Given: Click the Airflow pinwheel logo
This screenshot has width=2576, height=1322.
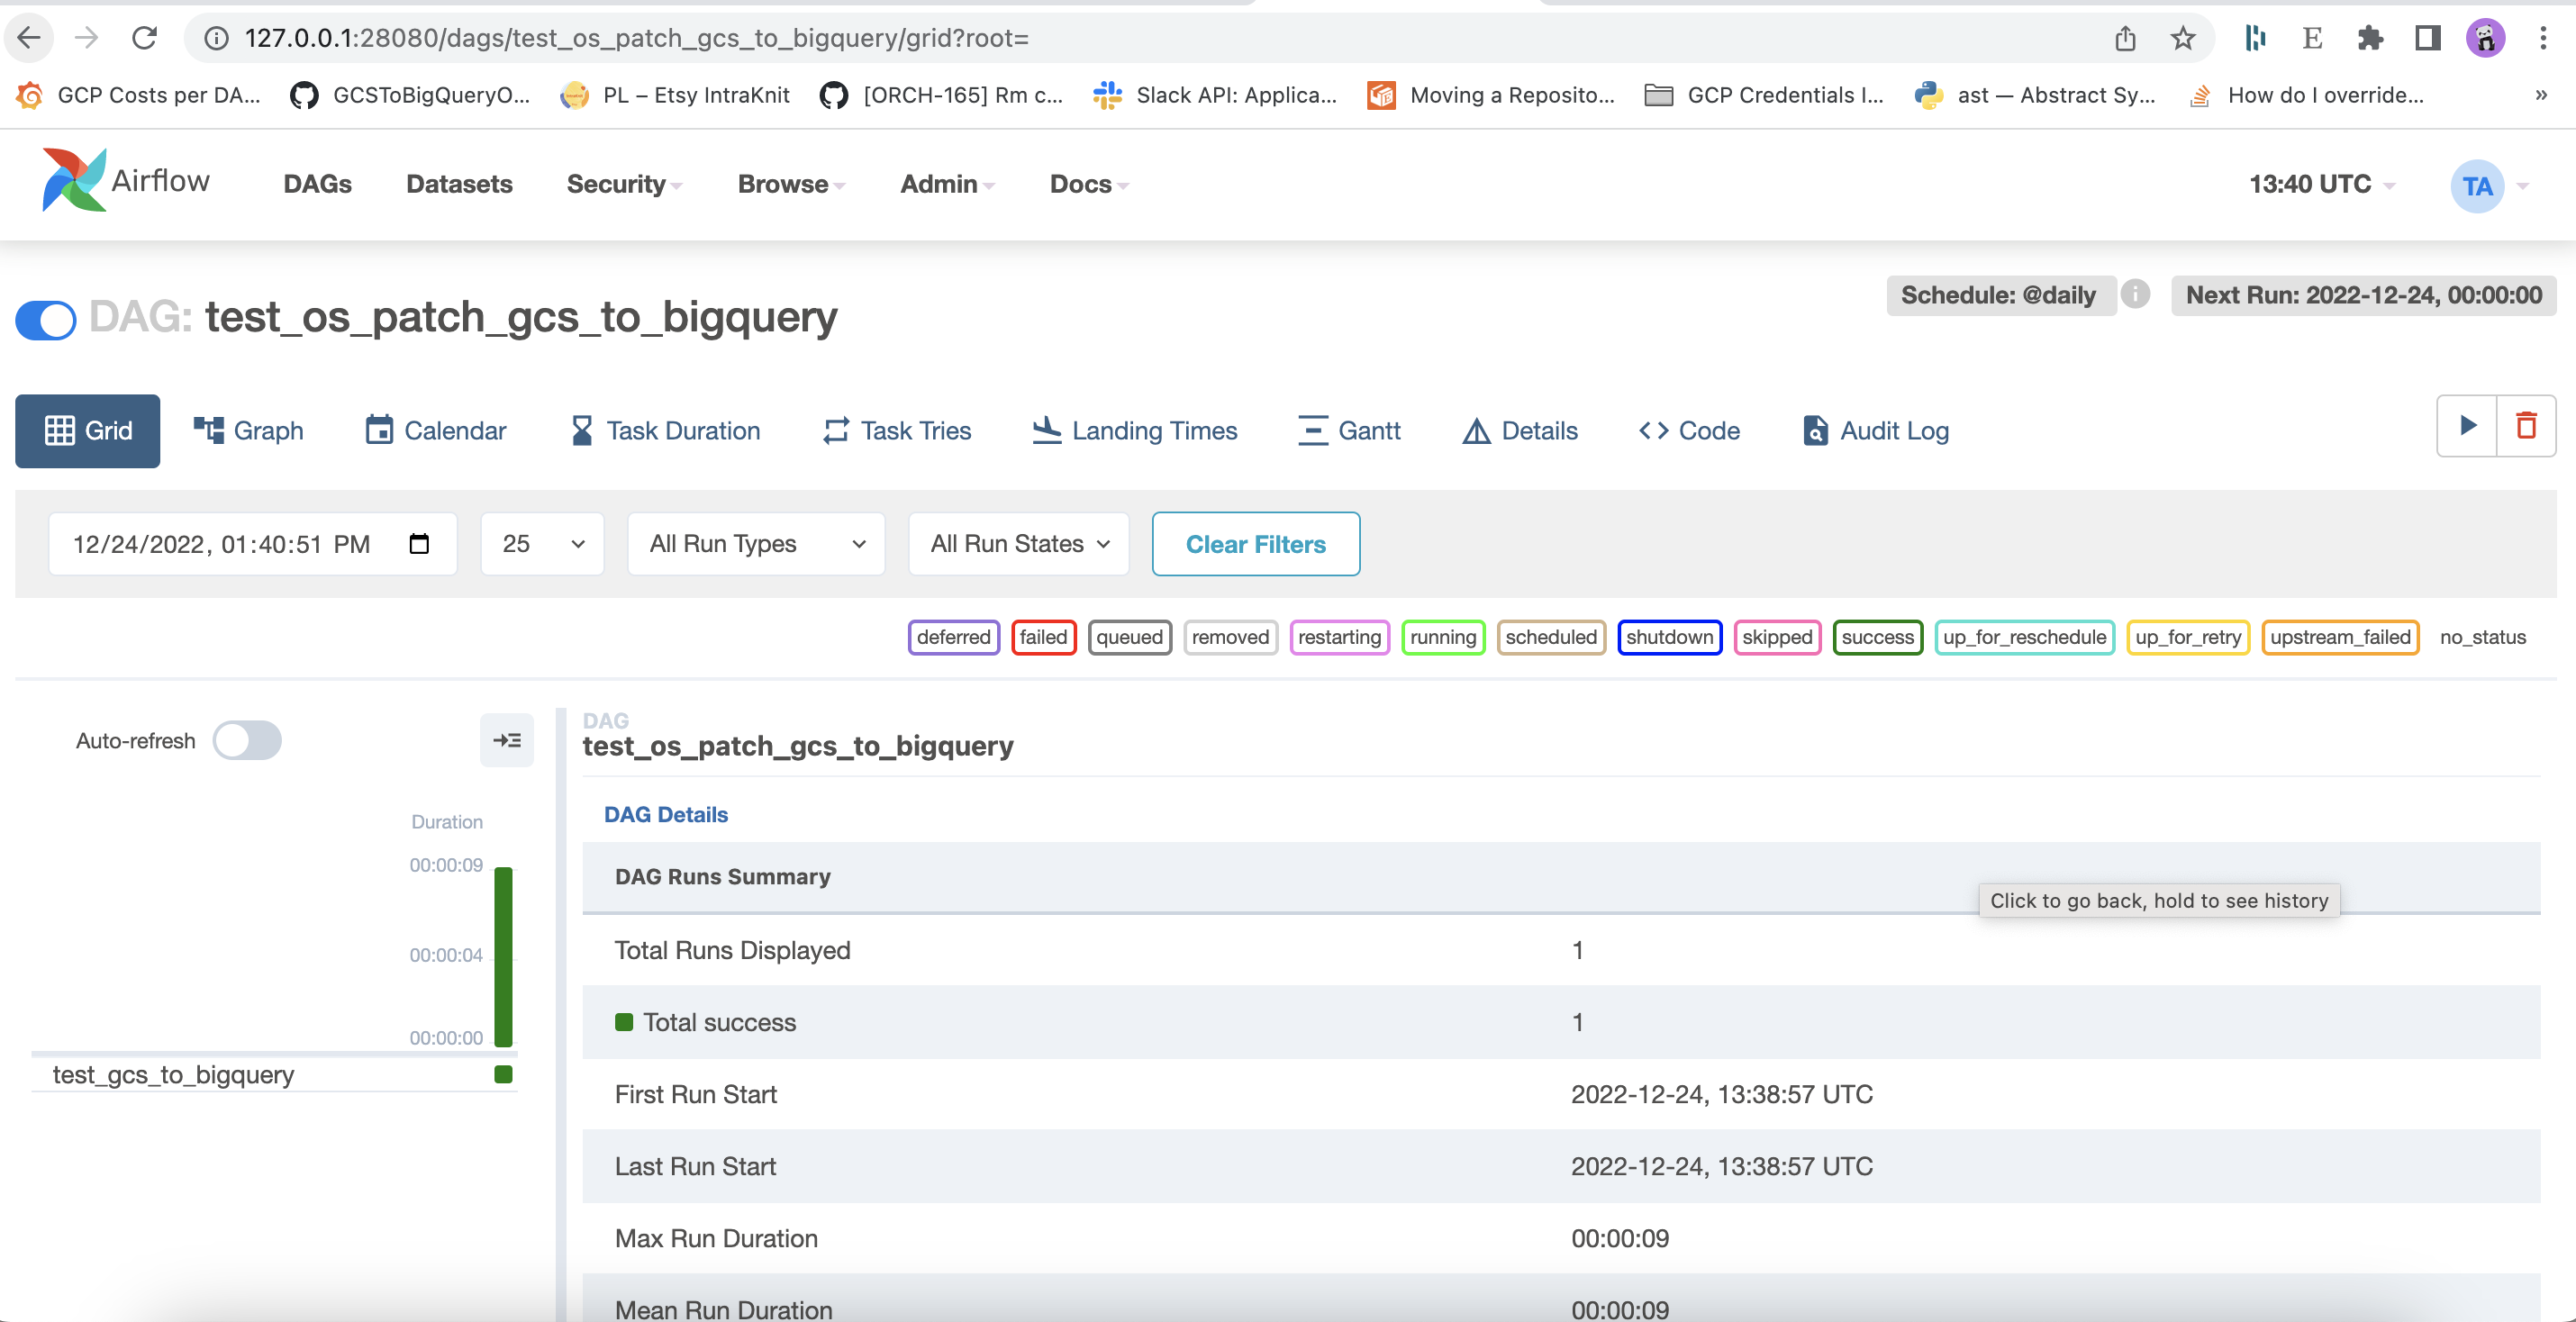Looking at the screenshot, I should [x=73, y=181].
